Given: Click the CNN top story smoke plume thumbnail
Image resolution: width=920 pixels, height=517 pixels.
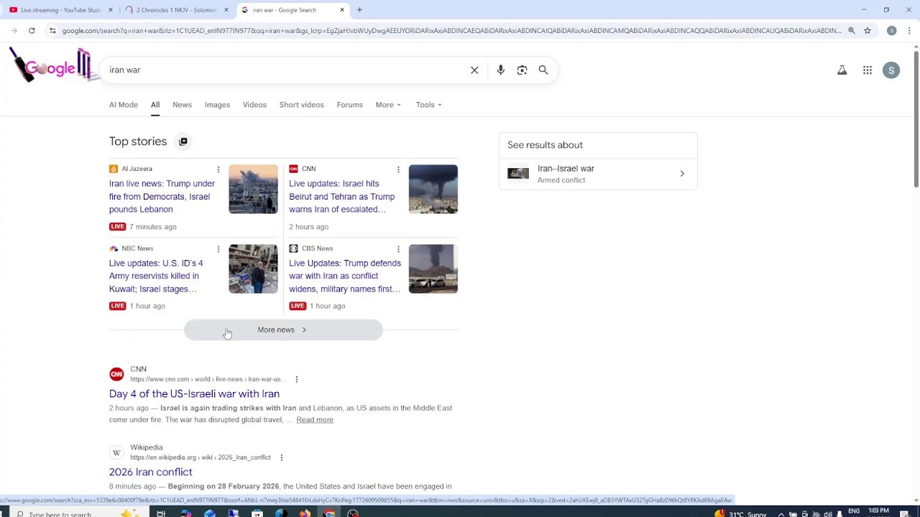Looking at the screenshot, I should point(433,190).
